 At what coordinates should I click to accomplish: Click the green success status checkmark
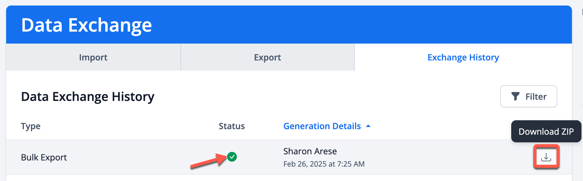[x=232, y=157]
